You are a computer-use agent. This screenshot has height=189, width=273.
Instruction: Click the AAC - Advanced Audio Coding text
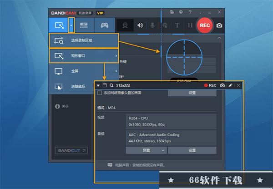coord(154,135)
